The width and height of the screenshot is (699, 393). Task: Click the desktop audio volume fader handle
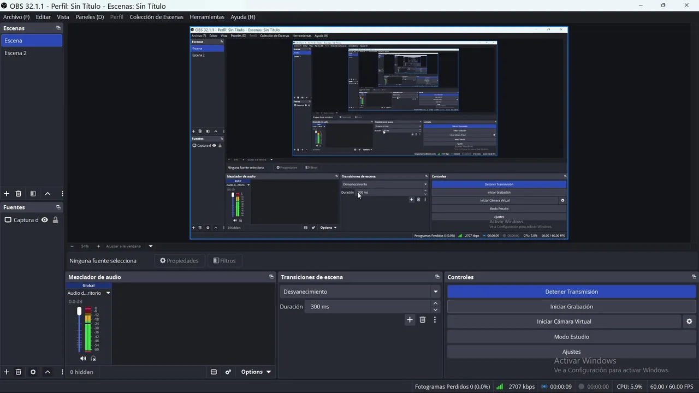point(79,311)
